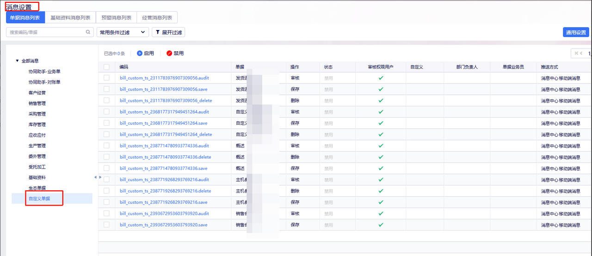Switch to 基础资料消息列表 tab
The width and height of the screenshot is (592, 256).
(x=70, y=18)
